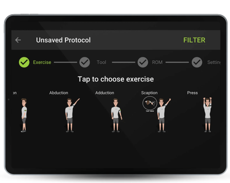Switch to the Settings step label
The height and width of the screenshot is (183, 230).
(x=214, y=62)
